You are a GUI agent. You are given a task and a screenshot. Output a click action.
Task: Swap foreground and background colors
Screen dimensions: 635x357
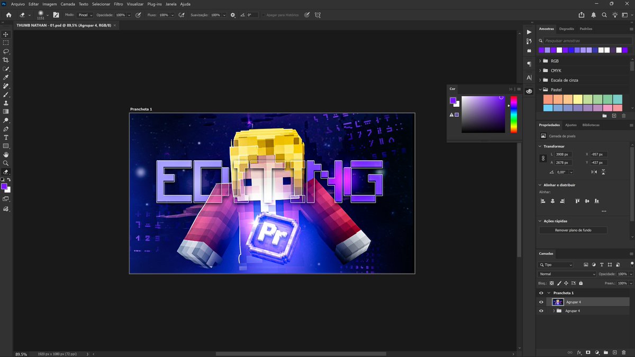9,180
